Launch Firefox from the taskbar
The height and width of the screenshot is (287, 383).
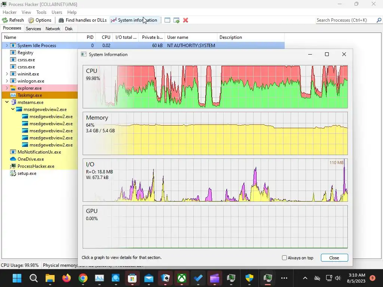(67, 278)
